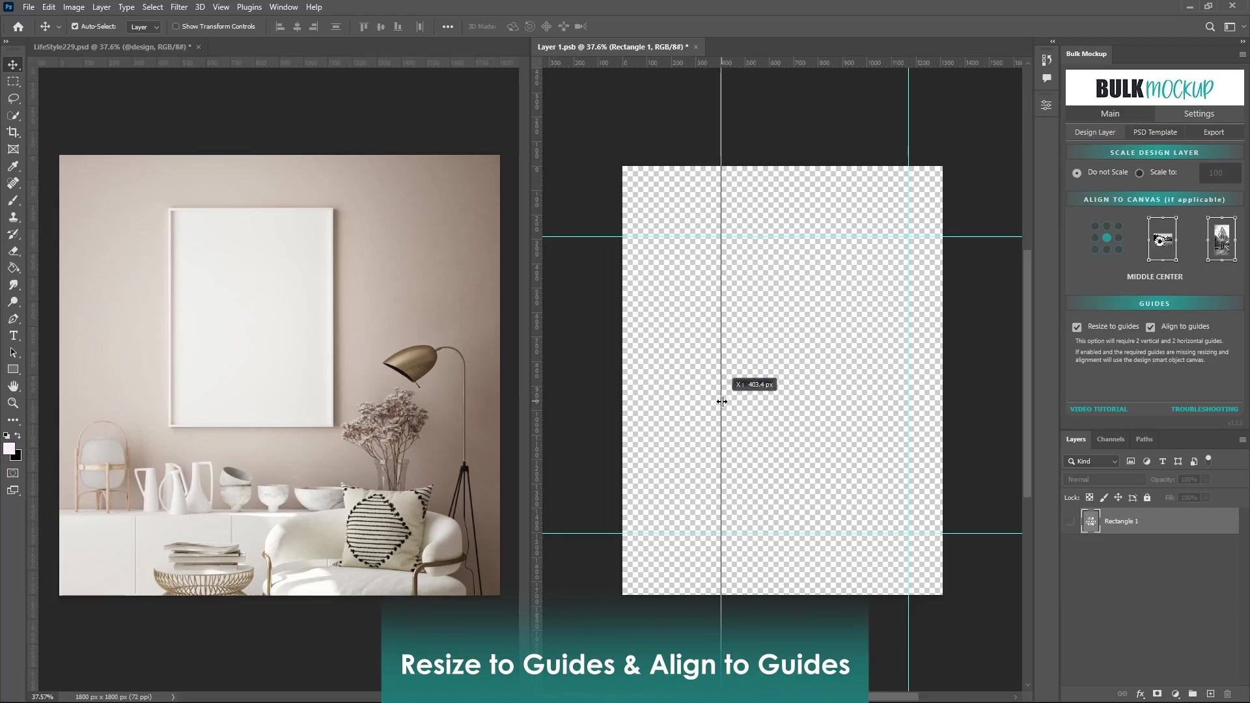Select the Move tool

pos(13,64)
